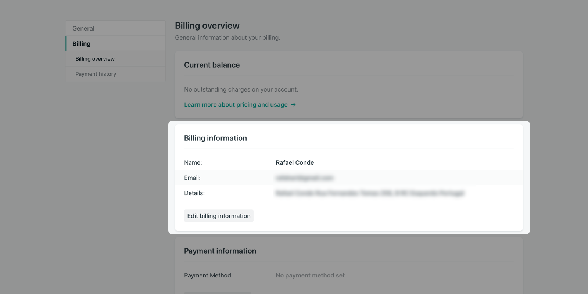This screenshot has width=588, height=294.
Task: Click the Billing information card heading
Action: pyautogui.click(x=215, y=138)
